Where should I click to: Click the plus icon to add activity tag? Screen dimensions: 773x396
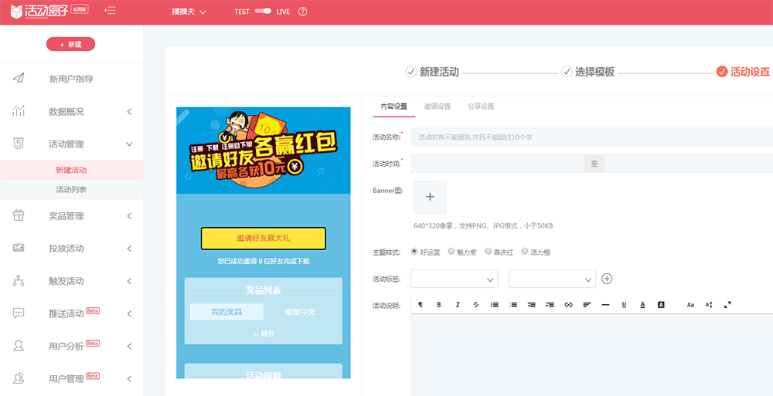[607, 279]
